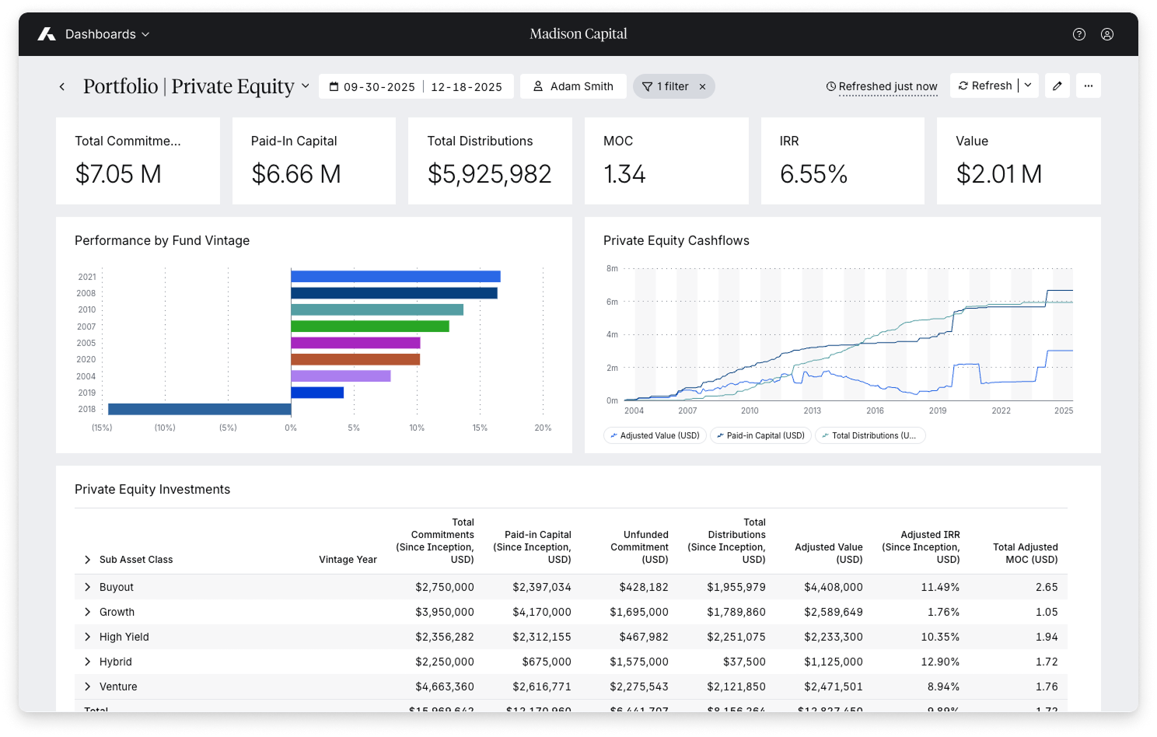The width and height of the screenshot is (1157, 737).
Task: Click the calendar date range icon
Action: [x=334, y=87]
